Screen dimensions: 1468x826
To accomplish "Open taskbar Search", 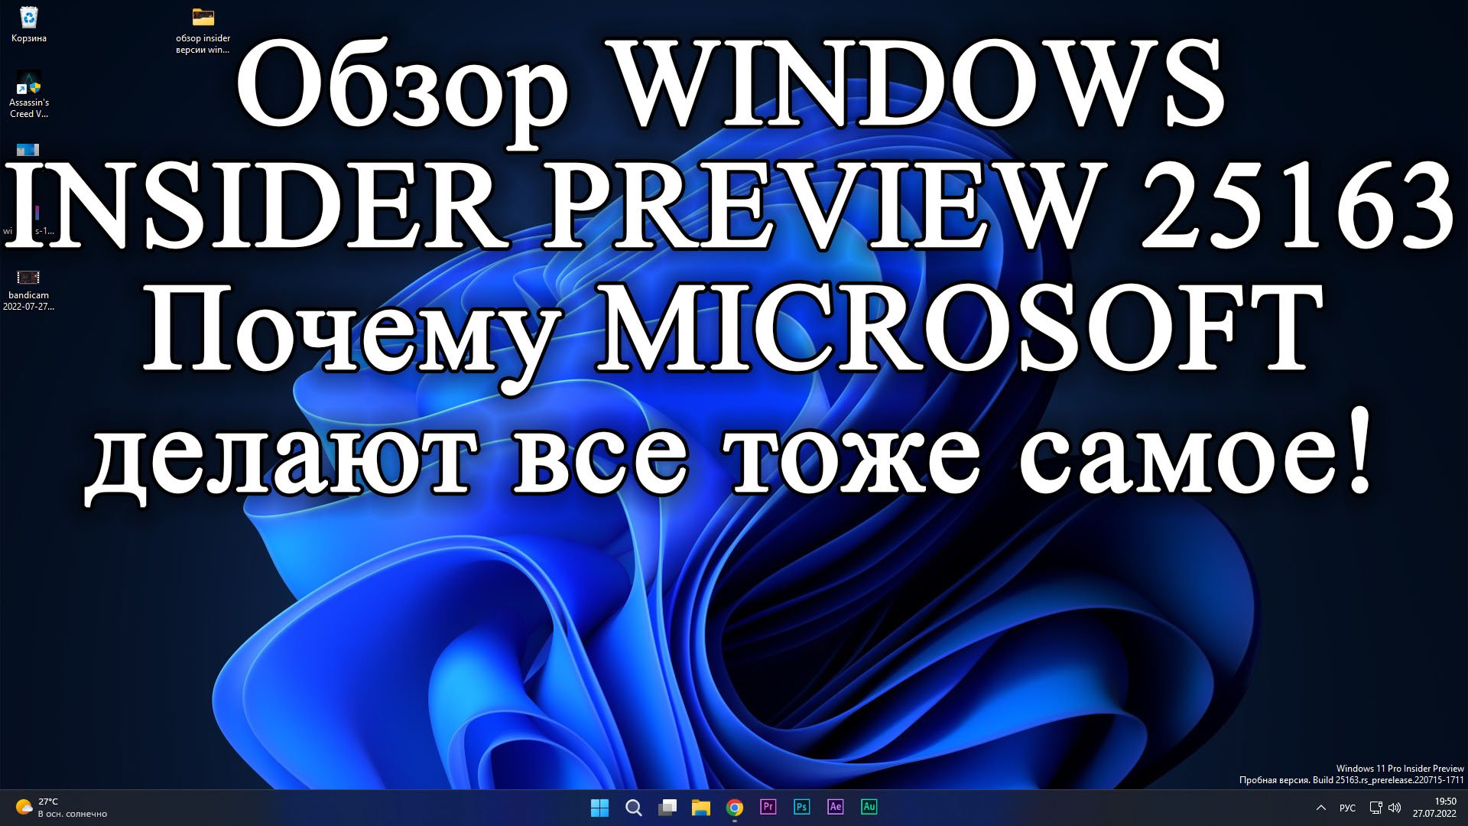I will [x=634, y=808].
